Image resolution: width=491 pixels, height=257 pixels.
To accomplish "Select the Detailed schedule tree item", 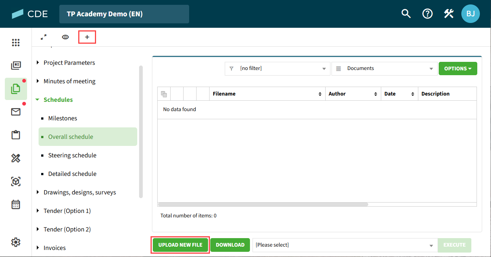I will click(x=72, y=174).
